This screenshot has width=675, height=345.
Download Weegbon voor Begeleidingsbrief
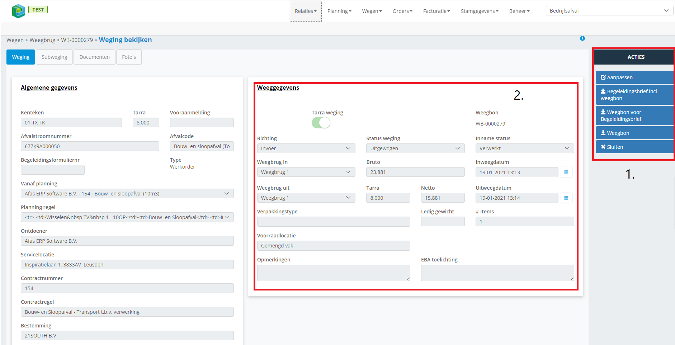pyautogui.click(x=634, y=115)
